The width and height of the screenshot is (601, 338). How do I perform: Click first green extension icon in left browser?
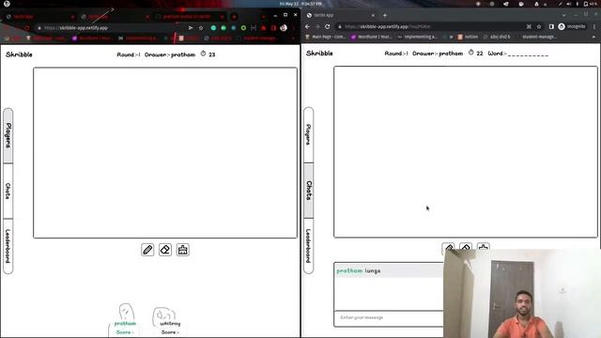click(213, 28)
